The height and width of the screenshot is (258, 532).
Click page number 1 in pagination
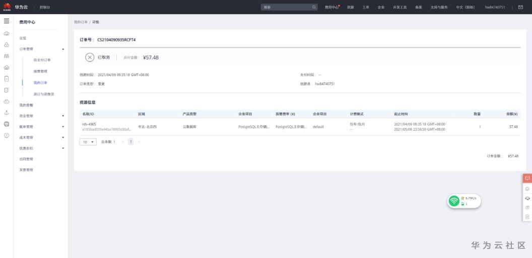pos(130,142)
